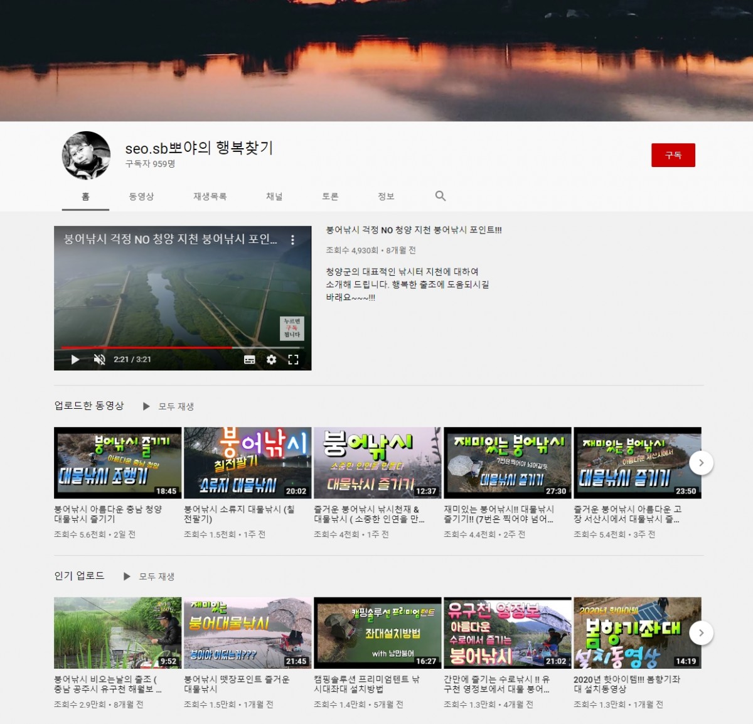The image size is (753, 724).
Task: Toggle subtitles on the featured video
Action: pos(249,360)
